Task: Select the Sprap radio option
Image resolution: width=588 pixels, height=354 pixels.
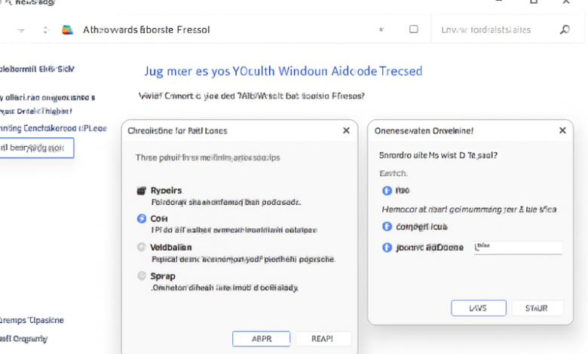Action: tap(142, 276)
